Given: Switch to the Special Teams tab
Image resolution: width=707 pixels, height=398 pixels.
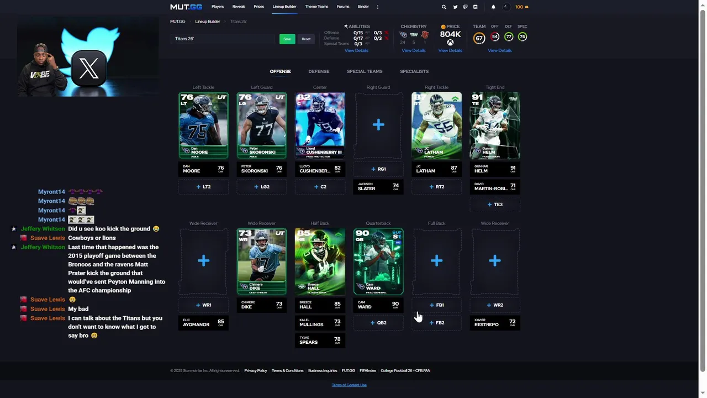Looking at the screenshot, I should coord(365,71).
